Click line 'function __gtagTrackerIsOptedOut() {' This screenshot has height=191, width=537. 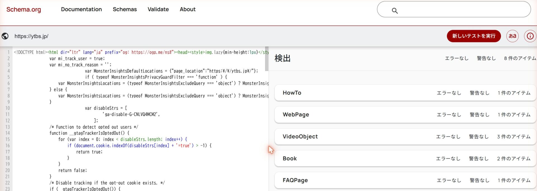pyautogui.click(x=89, y=133)
